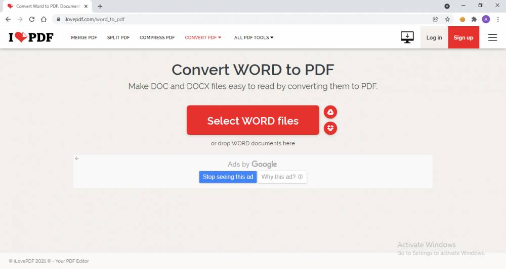Select the Convert Word to PDF browser tab
The height and width of the screenshot is (269, 506).
tap(48, 6)
